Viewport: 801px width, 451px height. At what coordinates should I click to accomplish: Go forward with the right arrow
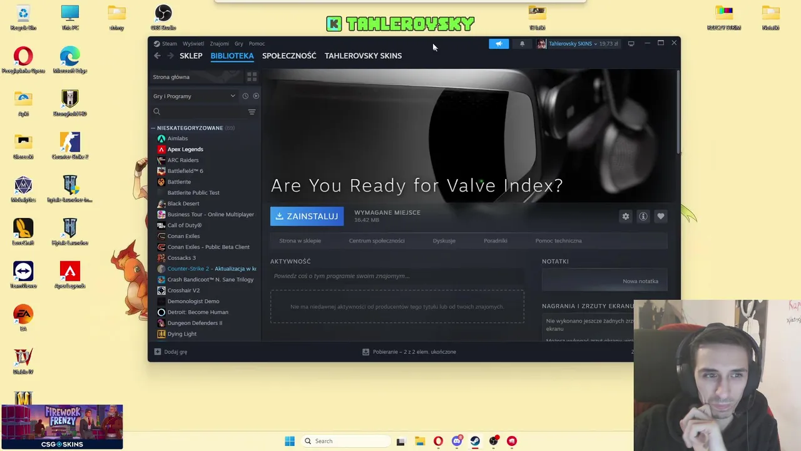click(x=170, y=56)
